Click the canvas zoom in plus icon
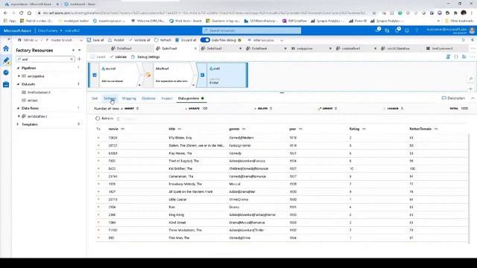Image resolution: width=477 pixels, height=268 pixels. [470, 89]
